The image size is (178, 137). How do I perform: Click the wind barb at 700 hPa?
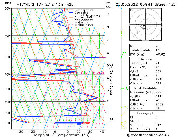click(124, 89)
